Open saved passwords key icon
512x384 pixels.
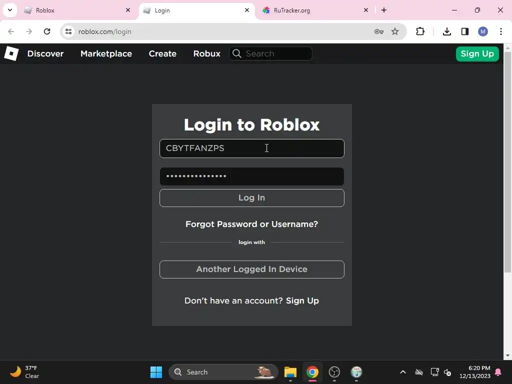coord(379,31)
